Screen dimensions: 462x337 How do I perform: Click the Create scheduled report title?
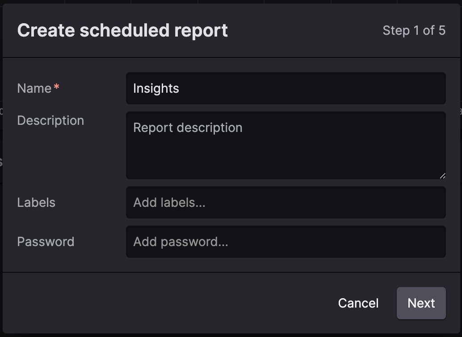(x=122, y=30)
